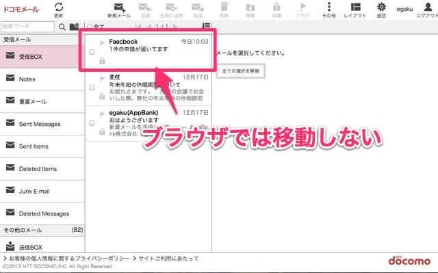
Task: Select the Deleted Messages folder
Action: click(x=42, y=214)
